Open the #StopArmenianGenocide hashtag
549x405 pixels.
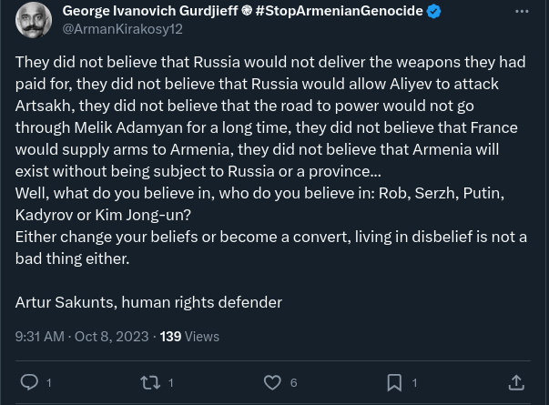click(339, 11)
